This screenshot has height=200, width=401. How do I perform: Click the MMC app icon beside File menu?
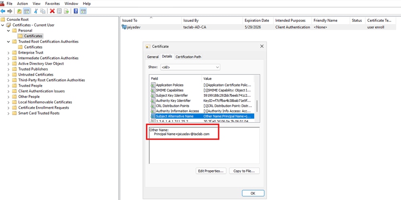click(x=2, y=4)
